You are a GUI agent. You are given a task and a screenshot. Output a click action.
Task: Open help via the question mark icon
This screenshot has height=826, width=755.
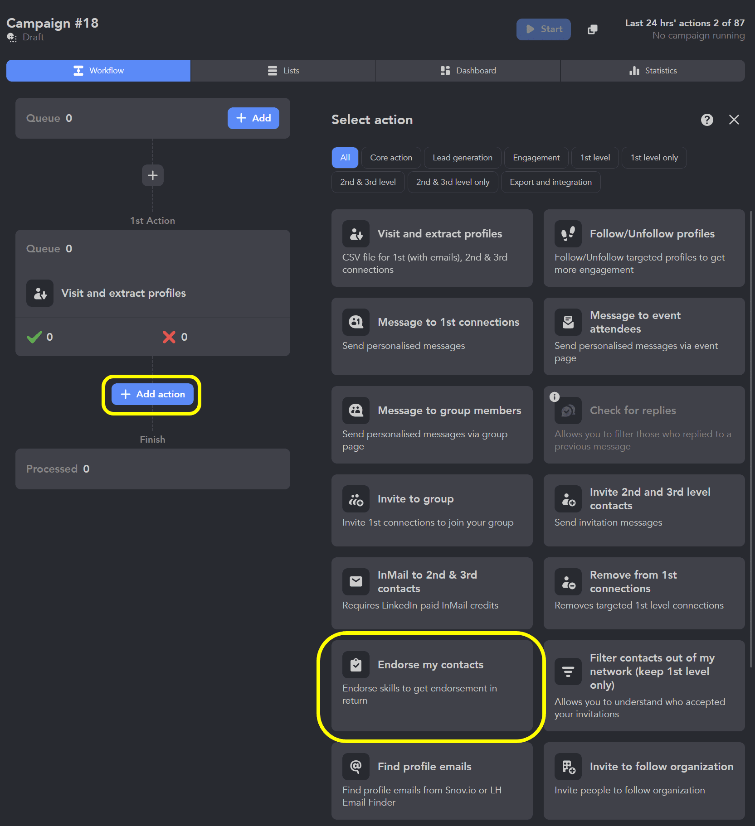[x=706, y=120]
